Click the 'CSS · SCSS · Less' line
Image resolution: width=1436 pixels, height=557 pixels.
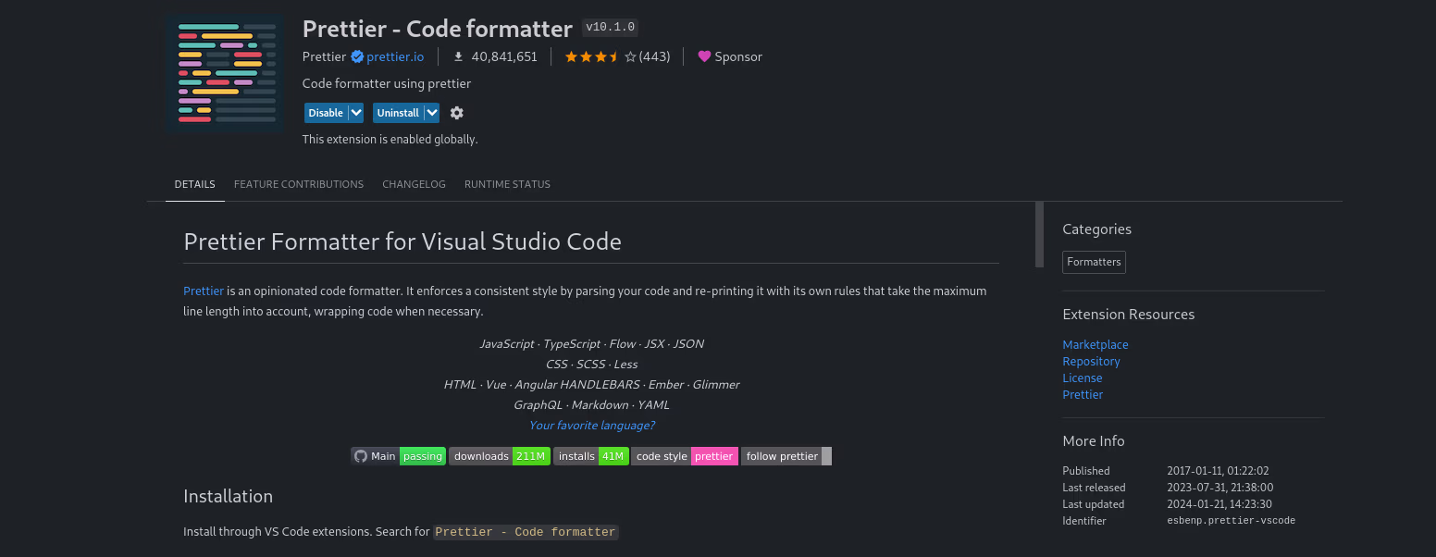(x=591, y=365)
